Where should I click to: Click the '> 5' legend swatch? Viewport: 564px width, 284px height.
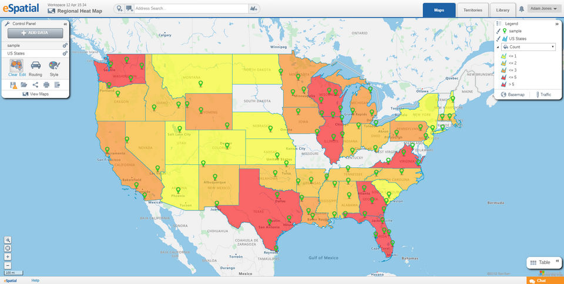pyautogui.click(x=504, y=84)
